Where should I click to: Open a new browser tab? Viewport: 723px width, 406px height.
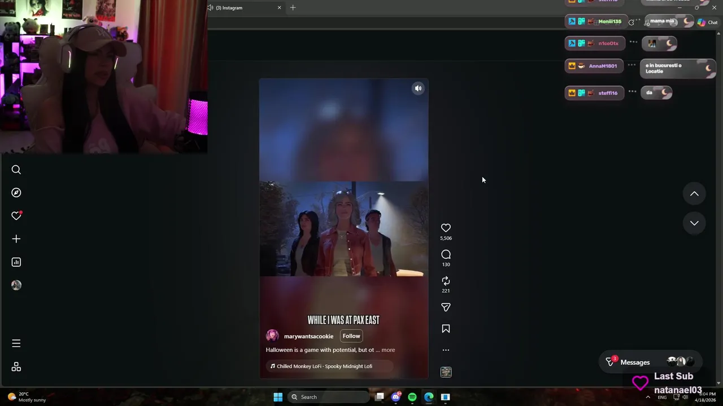coord(293,8)
